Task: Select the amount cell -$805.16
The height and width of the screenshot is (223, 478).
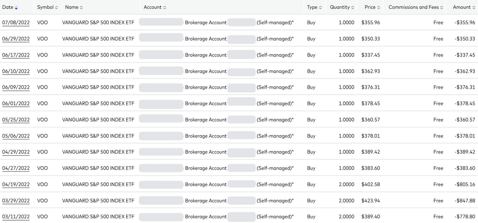Action: point(464,185)
